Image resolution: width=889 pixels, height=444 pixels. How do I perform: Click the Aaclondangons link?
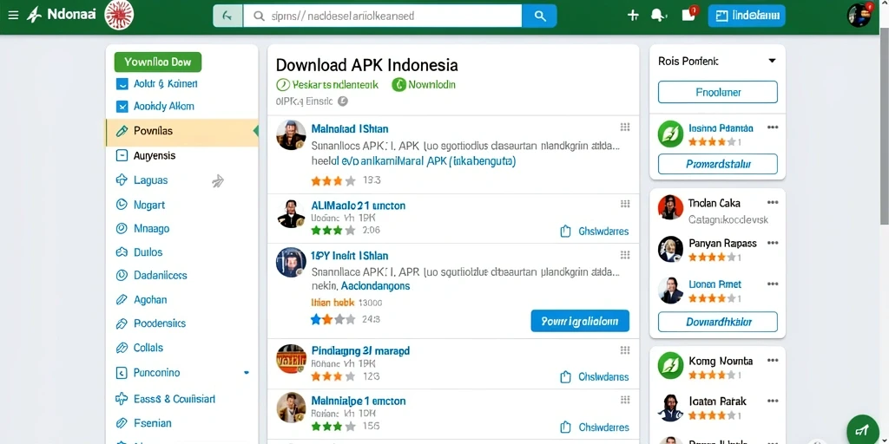click(x=376, y=286)
